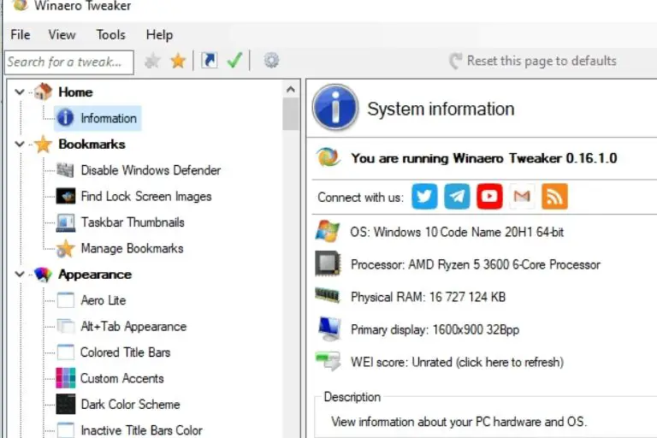Click the Dark Color Scheme icon
657x438 pixels.
66,404
